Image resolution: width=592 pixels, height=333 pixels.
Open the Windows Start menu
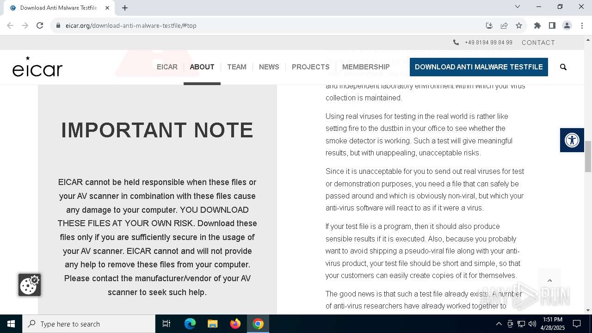(11, 324)
